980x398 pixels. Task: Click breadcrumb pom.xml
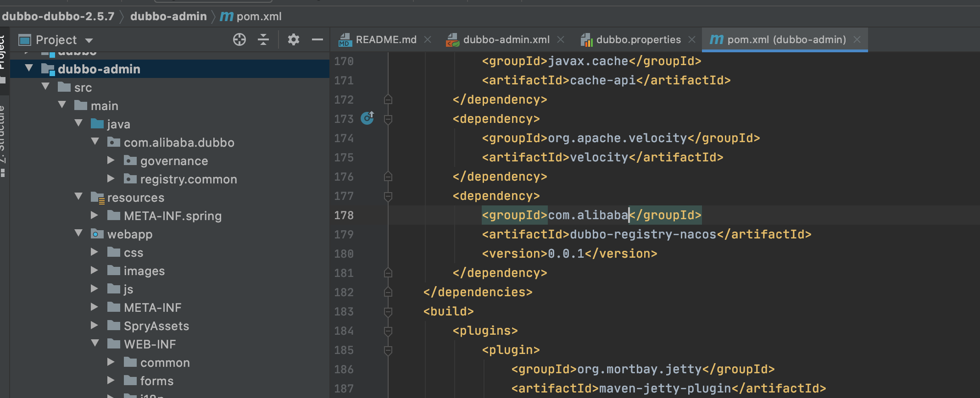(x=259, y=17)
